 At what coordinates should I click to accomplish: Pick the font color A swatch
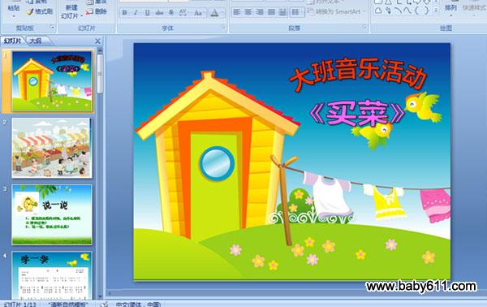pyautogui.click(x=214, y=13)
